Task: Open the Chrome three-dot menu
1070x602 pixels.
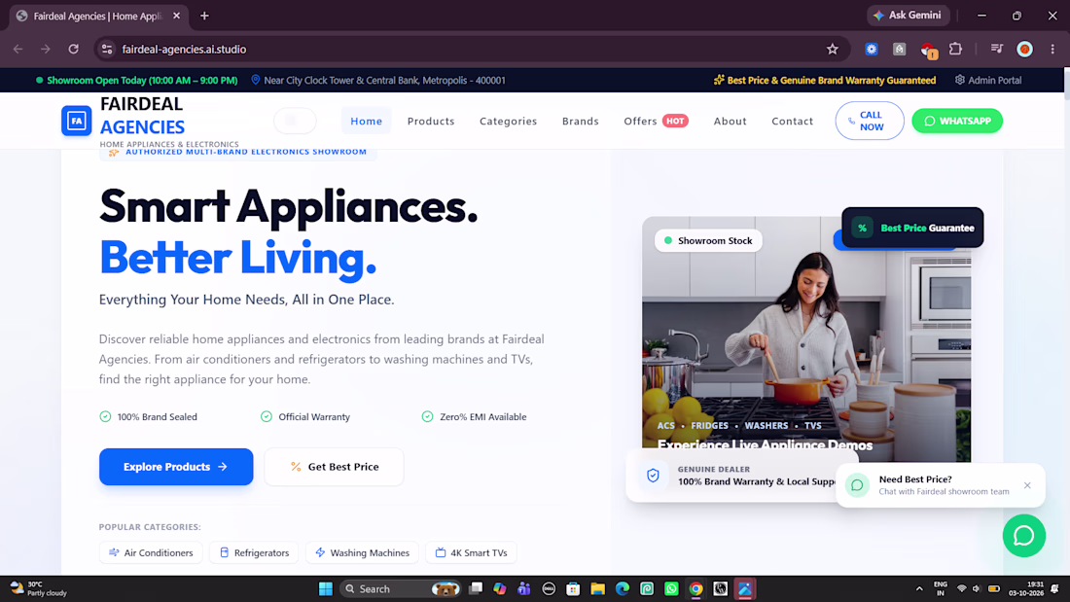Action: [1052, 50]
